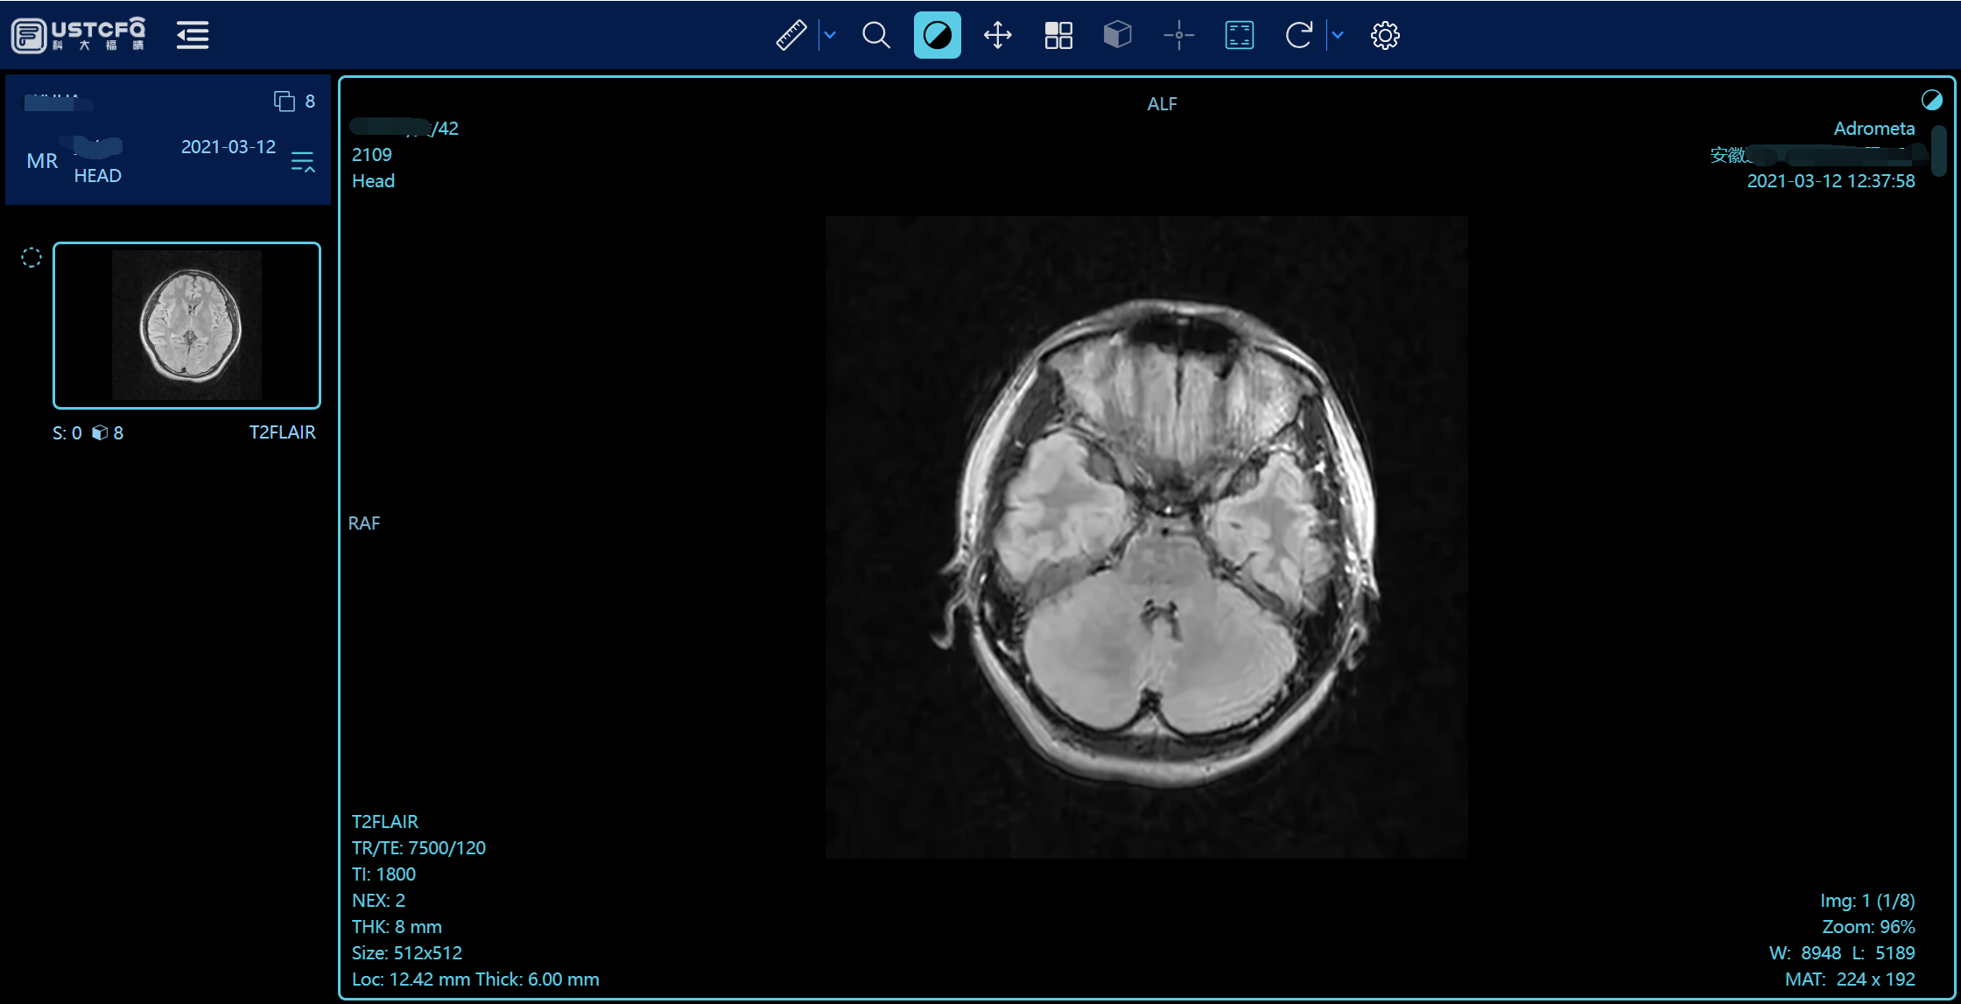
Task: Click the USTCFQ logo
Action: point(79,35)
